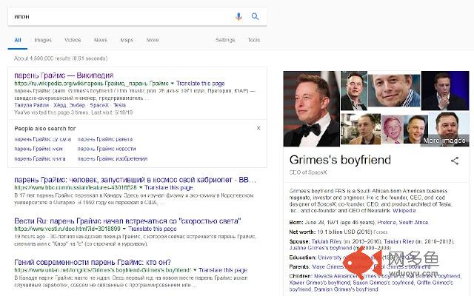Click Translate this page for unian.net result
474x296 pixels.
click(x=223, y=270)
